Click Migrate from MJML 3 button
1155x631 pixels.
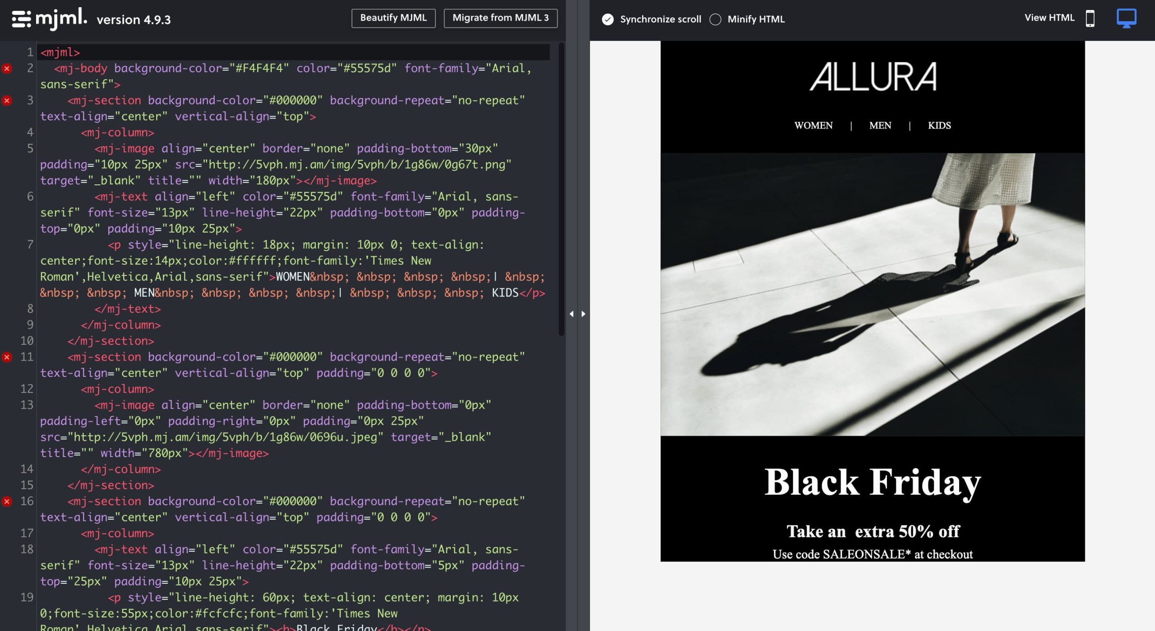point(500,18)
